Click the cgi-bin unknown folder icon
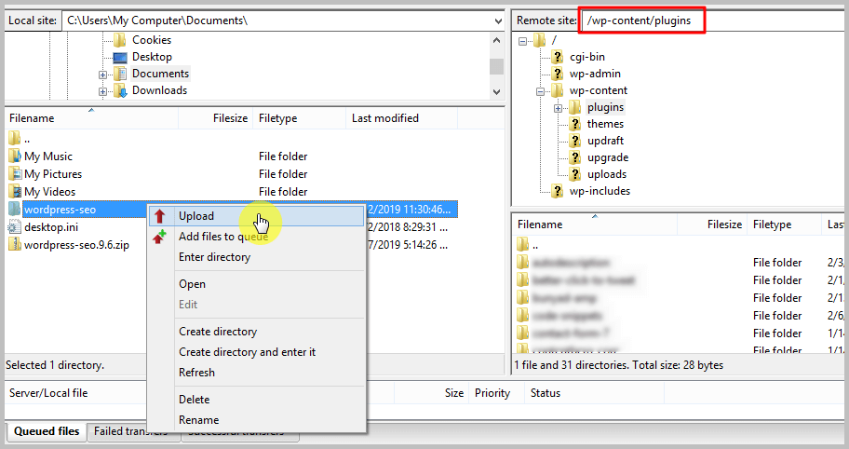The image size is (849, 449). (x=557, y=57)
